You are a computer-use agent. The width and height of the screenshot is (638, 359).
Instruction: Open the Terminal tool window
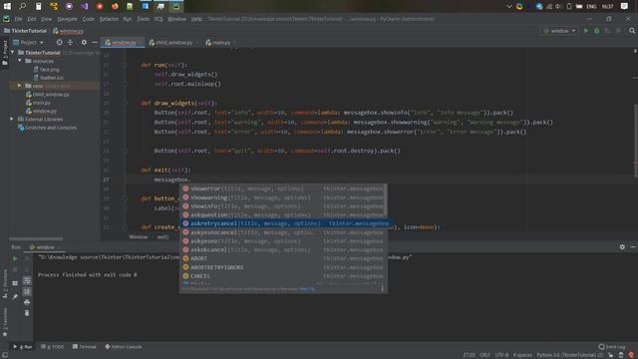84,347
